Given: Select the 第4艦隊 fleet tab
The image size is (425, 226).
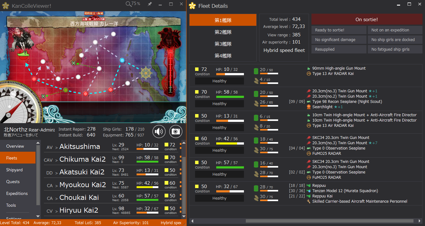Looking at the screenshot, I should click(223, 56).
